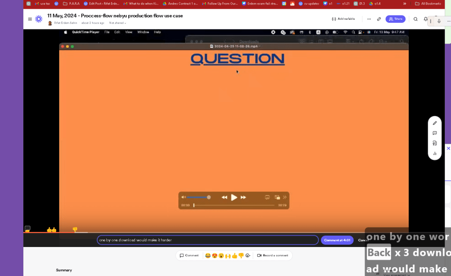The image size is (451, 276).
Task: Open the usa tax bookmark
Action: (x=42, y=4)
